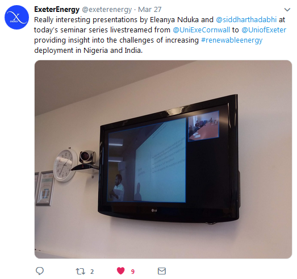Click the #renewableenergy hashtag

pyautogui.click(x=232, y=40)
